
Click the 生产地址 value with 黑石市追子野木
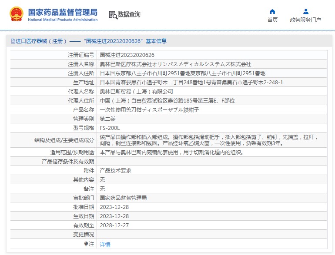pyautogui.click(x=191, y=83)
